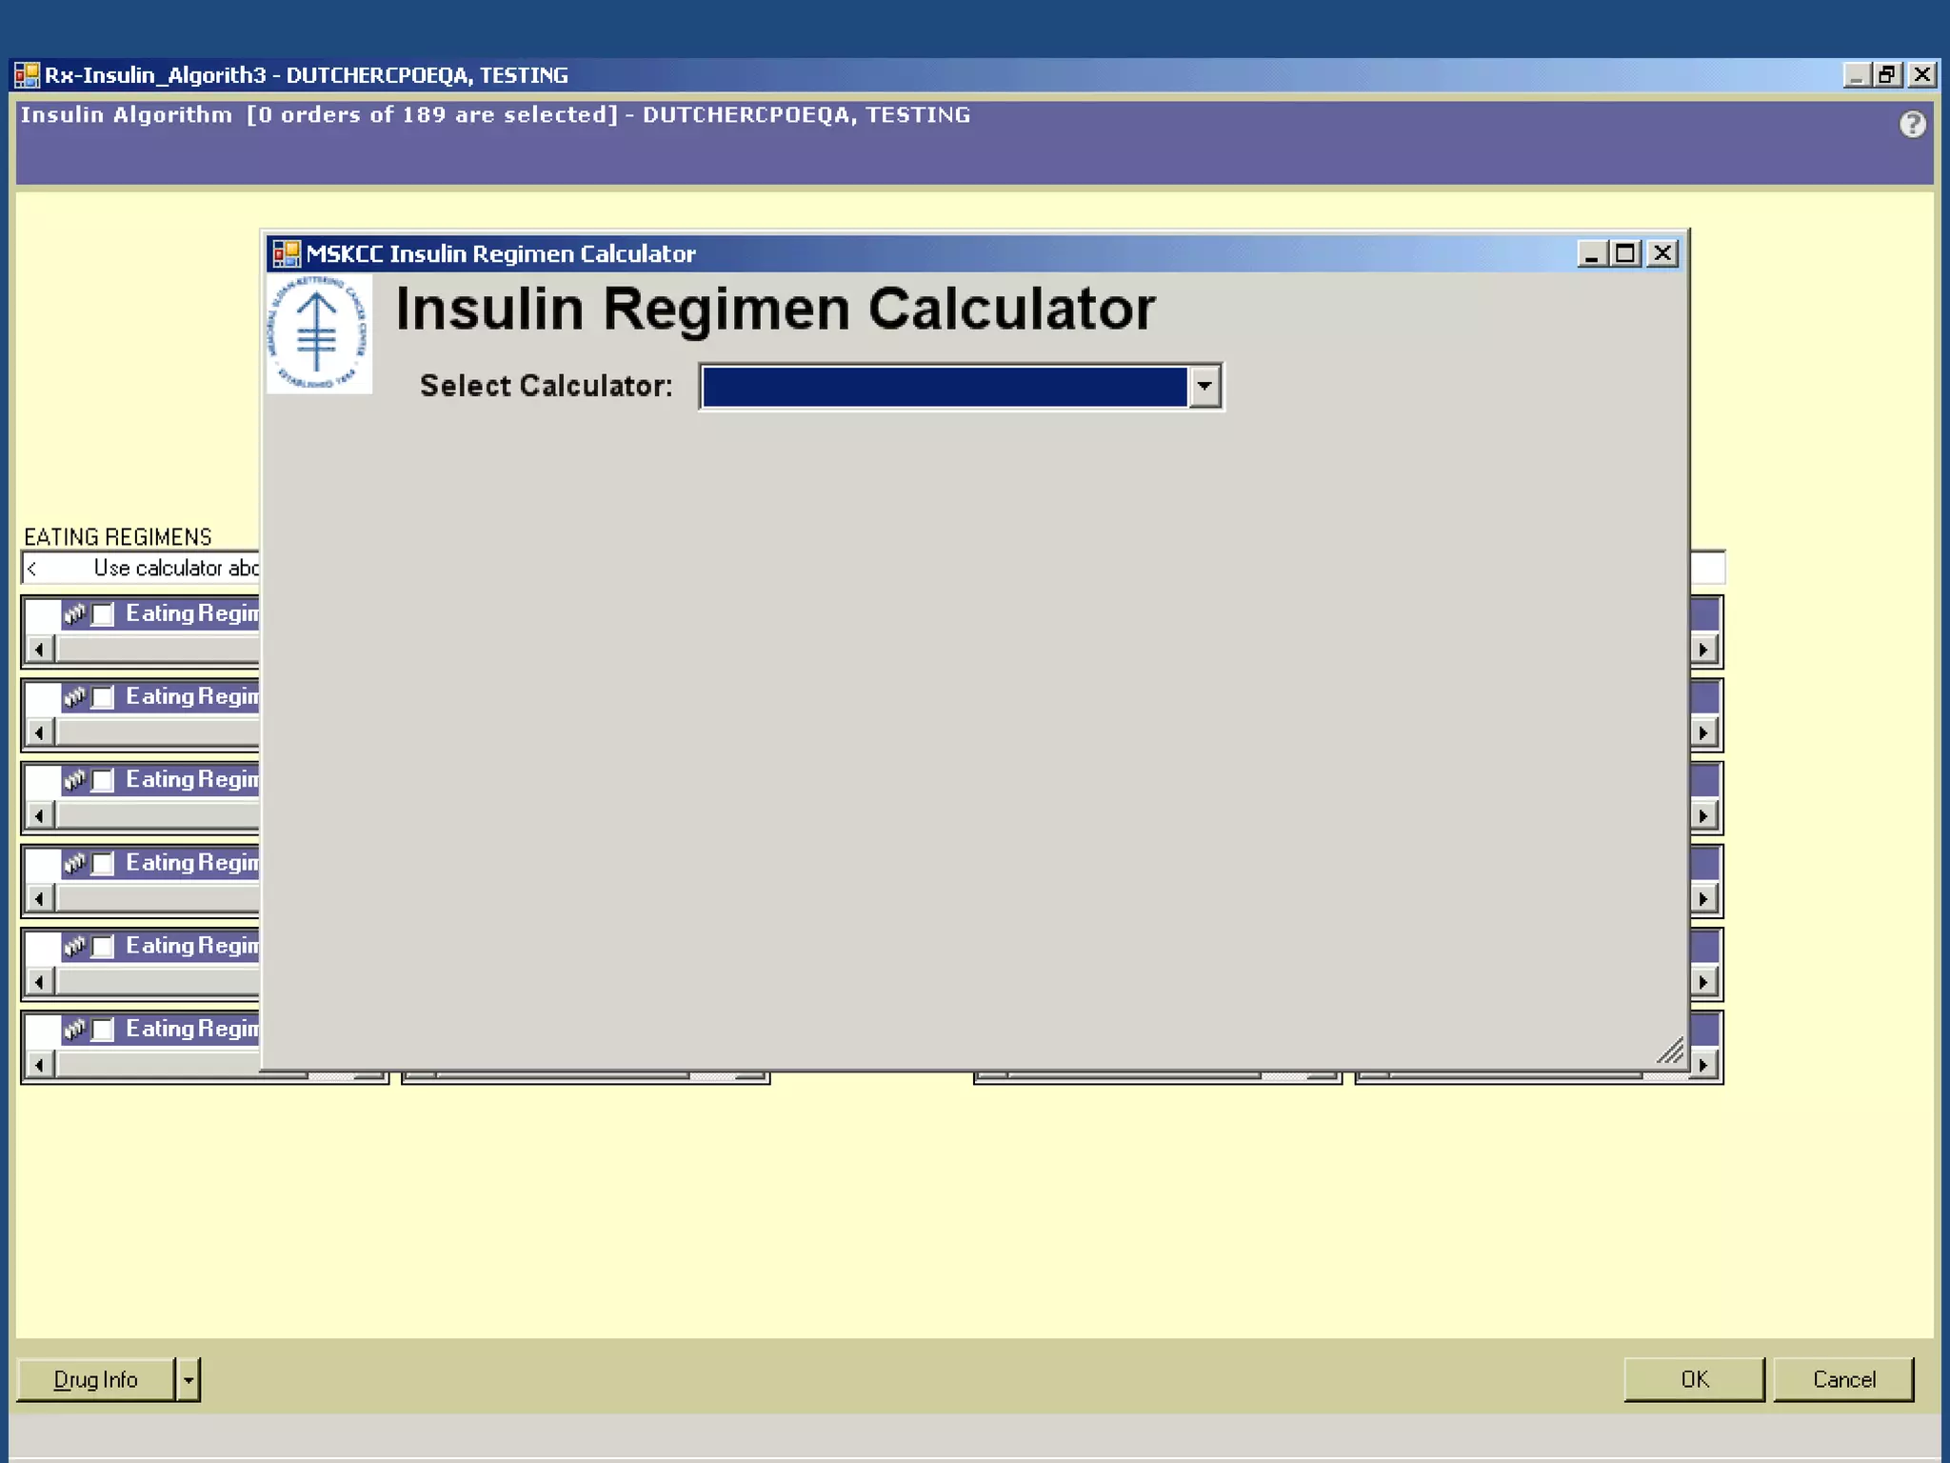Click the order set icon in first Eating Regimen row
This screenshot has width=1950, height=1463.
click(x=75, y=613)
